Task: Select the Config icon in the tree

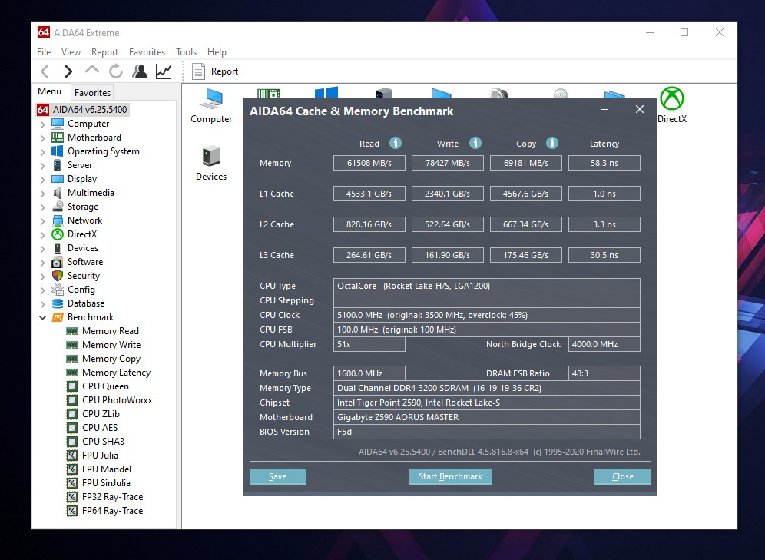Action: point(58,290)
